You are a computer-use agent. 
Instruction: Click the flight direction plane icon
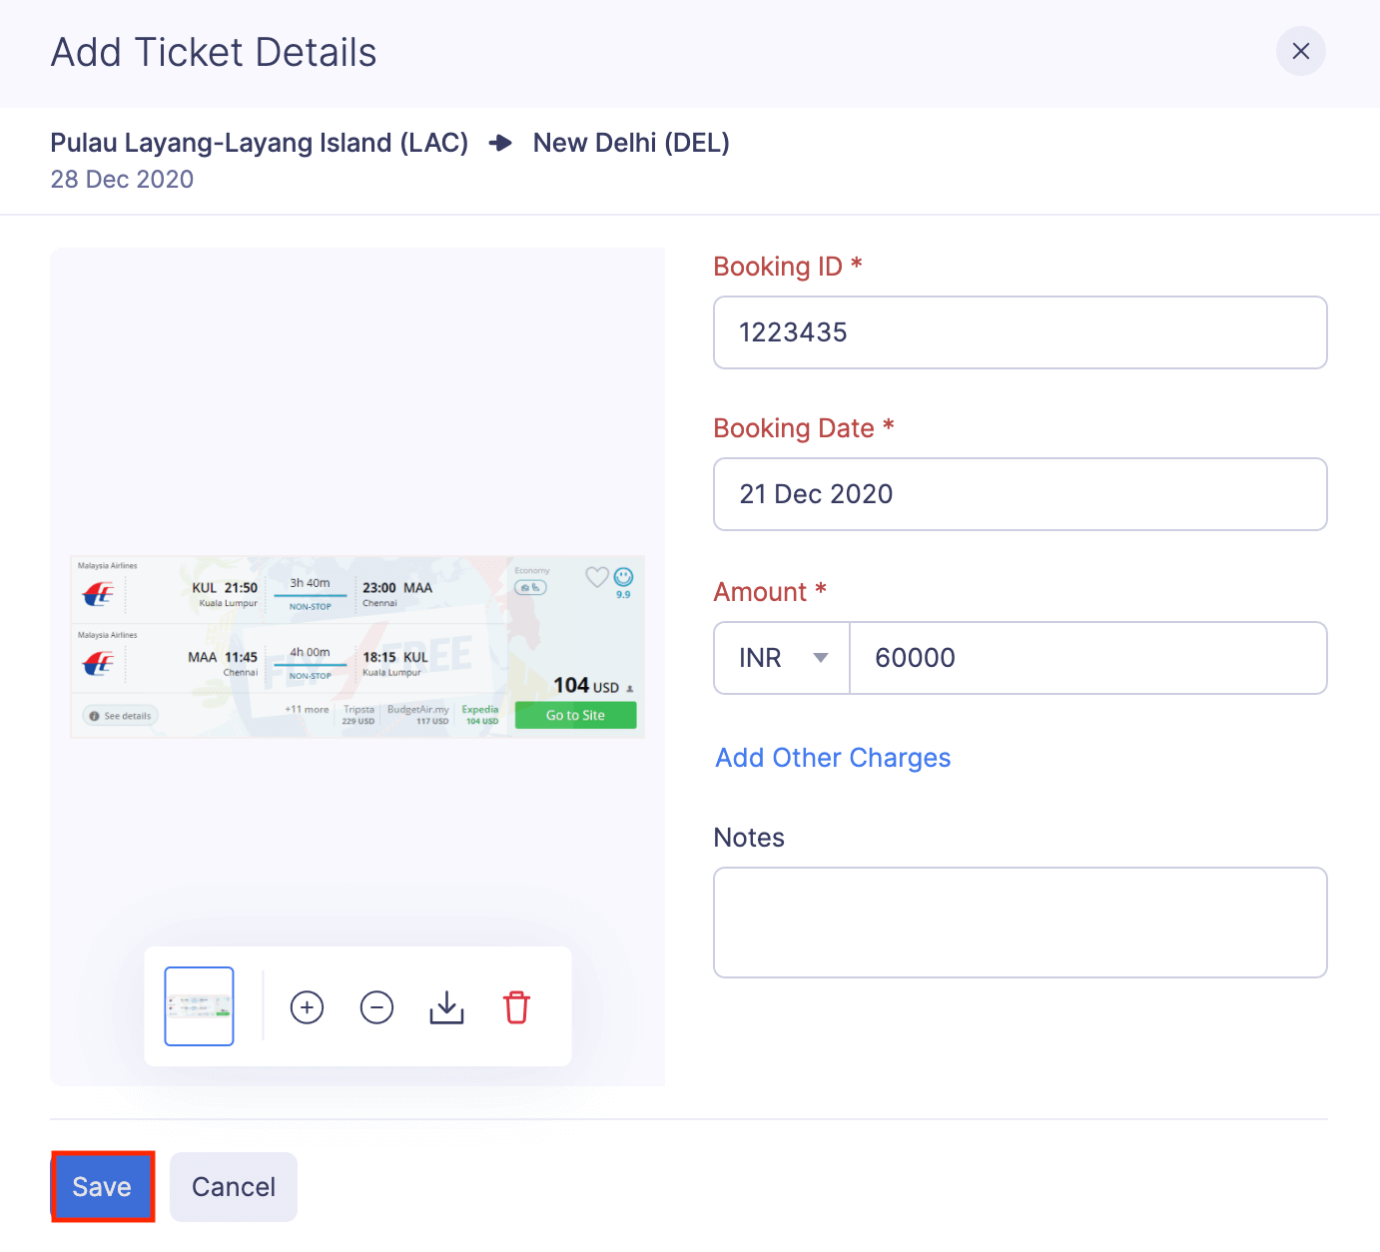pyautogui.click(x=499, y=142)
